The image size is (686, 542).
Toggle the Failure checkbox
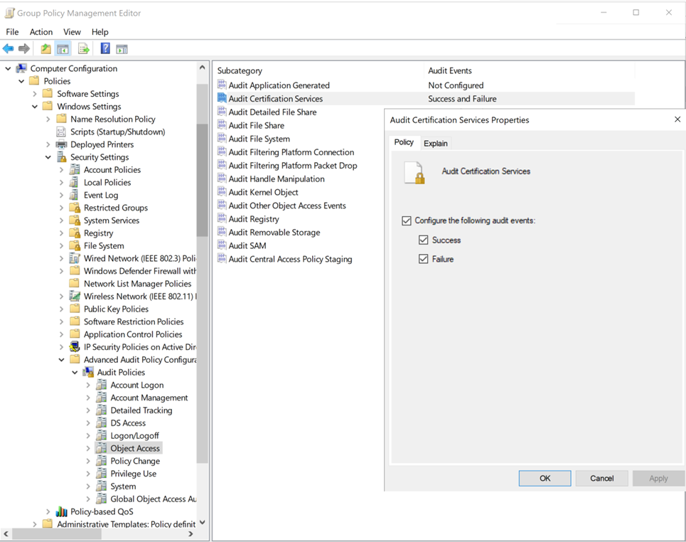pos(424,260)
